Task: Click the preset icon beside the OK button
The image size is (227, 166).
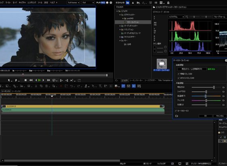Action: click(x=176, y=116)
